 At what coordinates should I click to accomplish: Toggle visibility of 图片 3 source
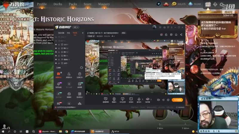click(x=56, y=48)
